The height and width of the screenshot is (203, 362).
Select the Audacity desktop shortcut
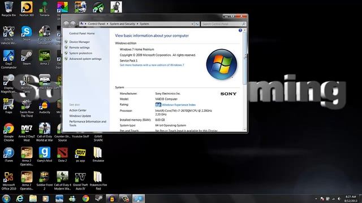coord(44,106)
